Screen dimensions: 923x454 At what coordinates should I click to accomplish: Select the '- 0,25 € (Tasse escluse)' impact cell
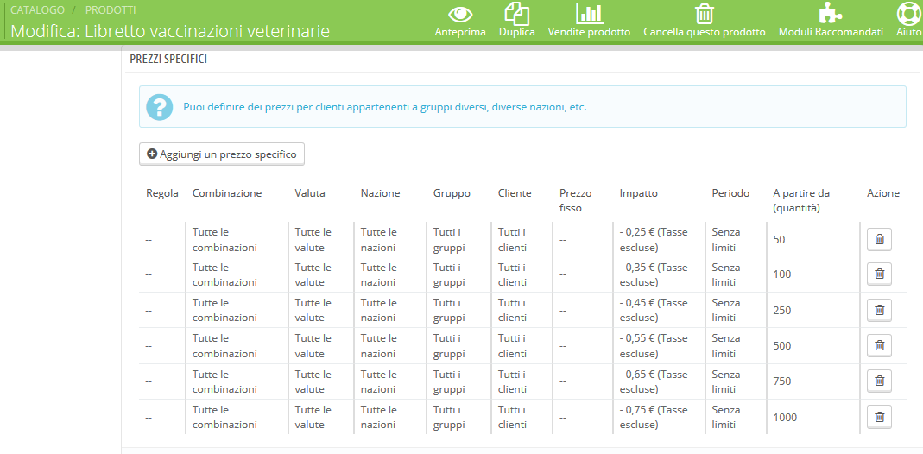tap(654, 239)
